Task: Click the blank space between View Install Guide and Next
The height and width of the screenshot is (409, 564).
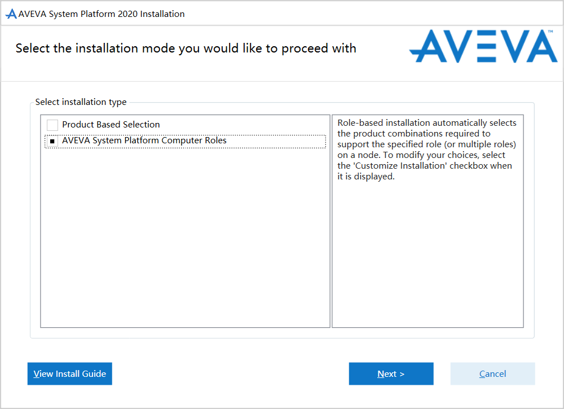Action: click(x=230, y=373)
